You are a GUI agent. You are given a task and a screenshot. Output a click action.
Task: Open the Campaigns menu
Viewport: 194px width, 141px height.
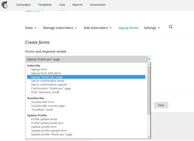point(23,5)
